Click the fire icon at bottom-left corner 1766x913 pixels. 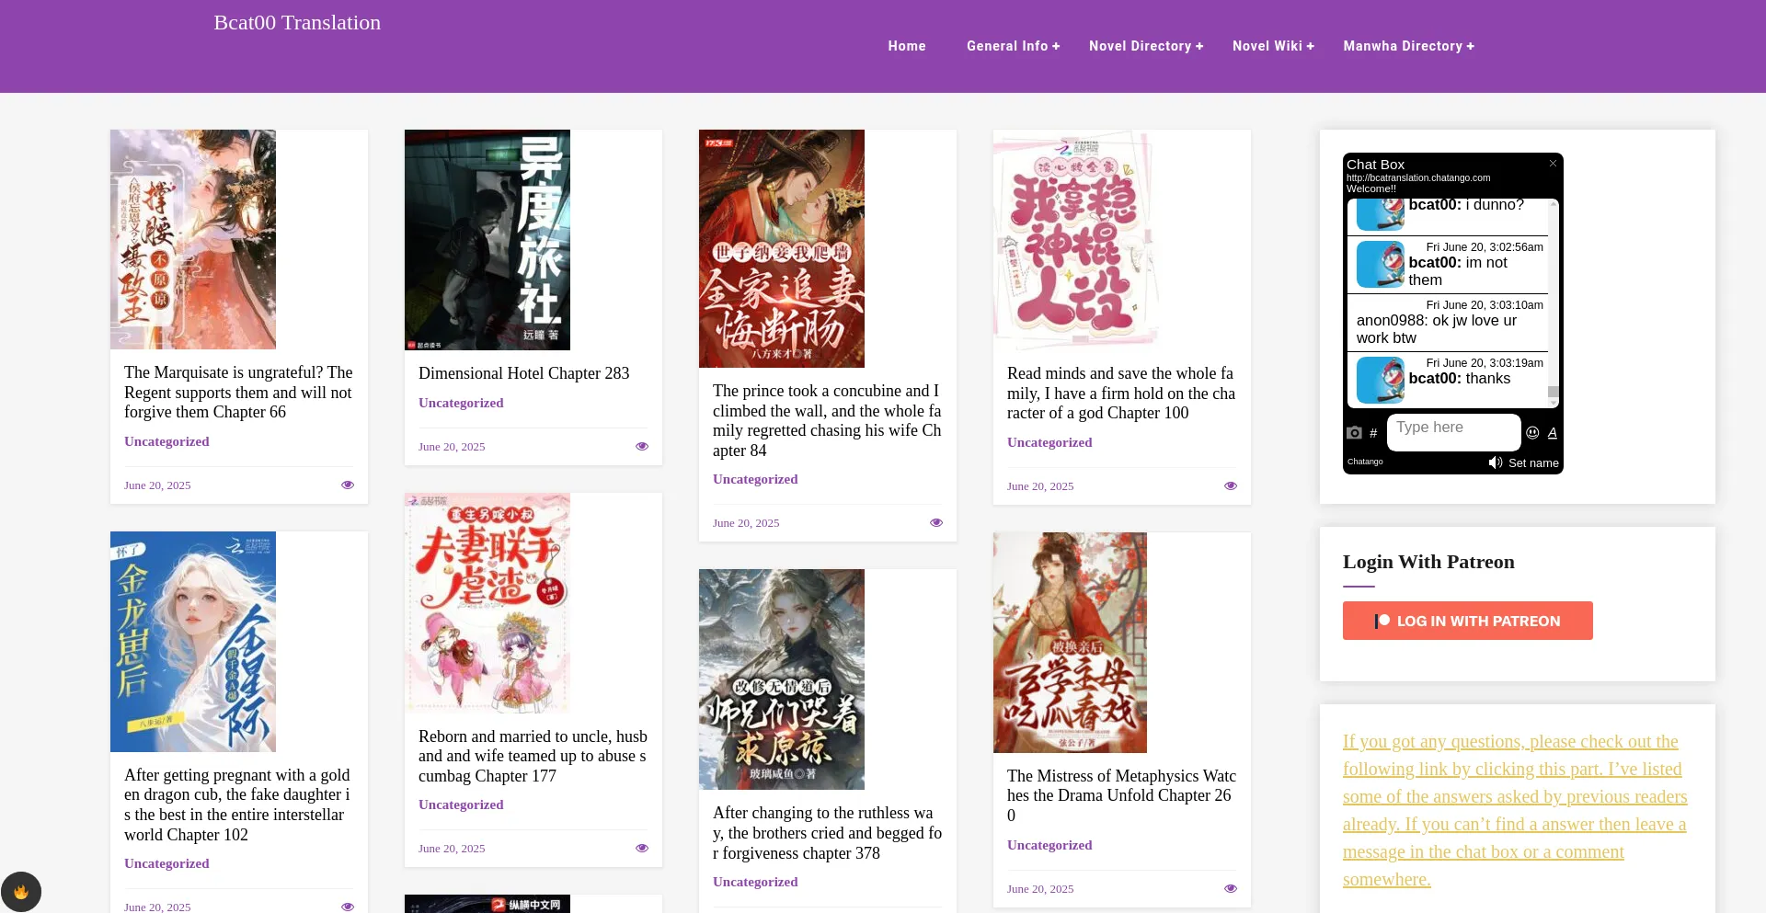pos(20,892)
